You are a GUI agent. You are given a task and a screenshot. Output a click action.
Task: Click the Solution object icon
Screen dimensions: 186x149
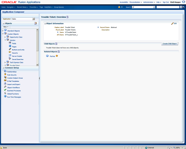click(8, 40)
